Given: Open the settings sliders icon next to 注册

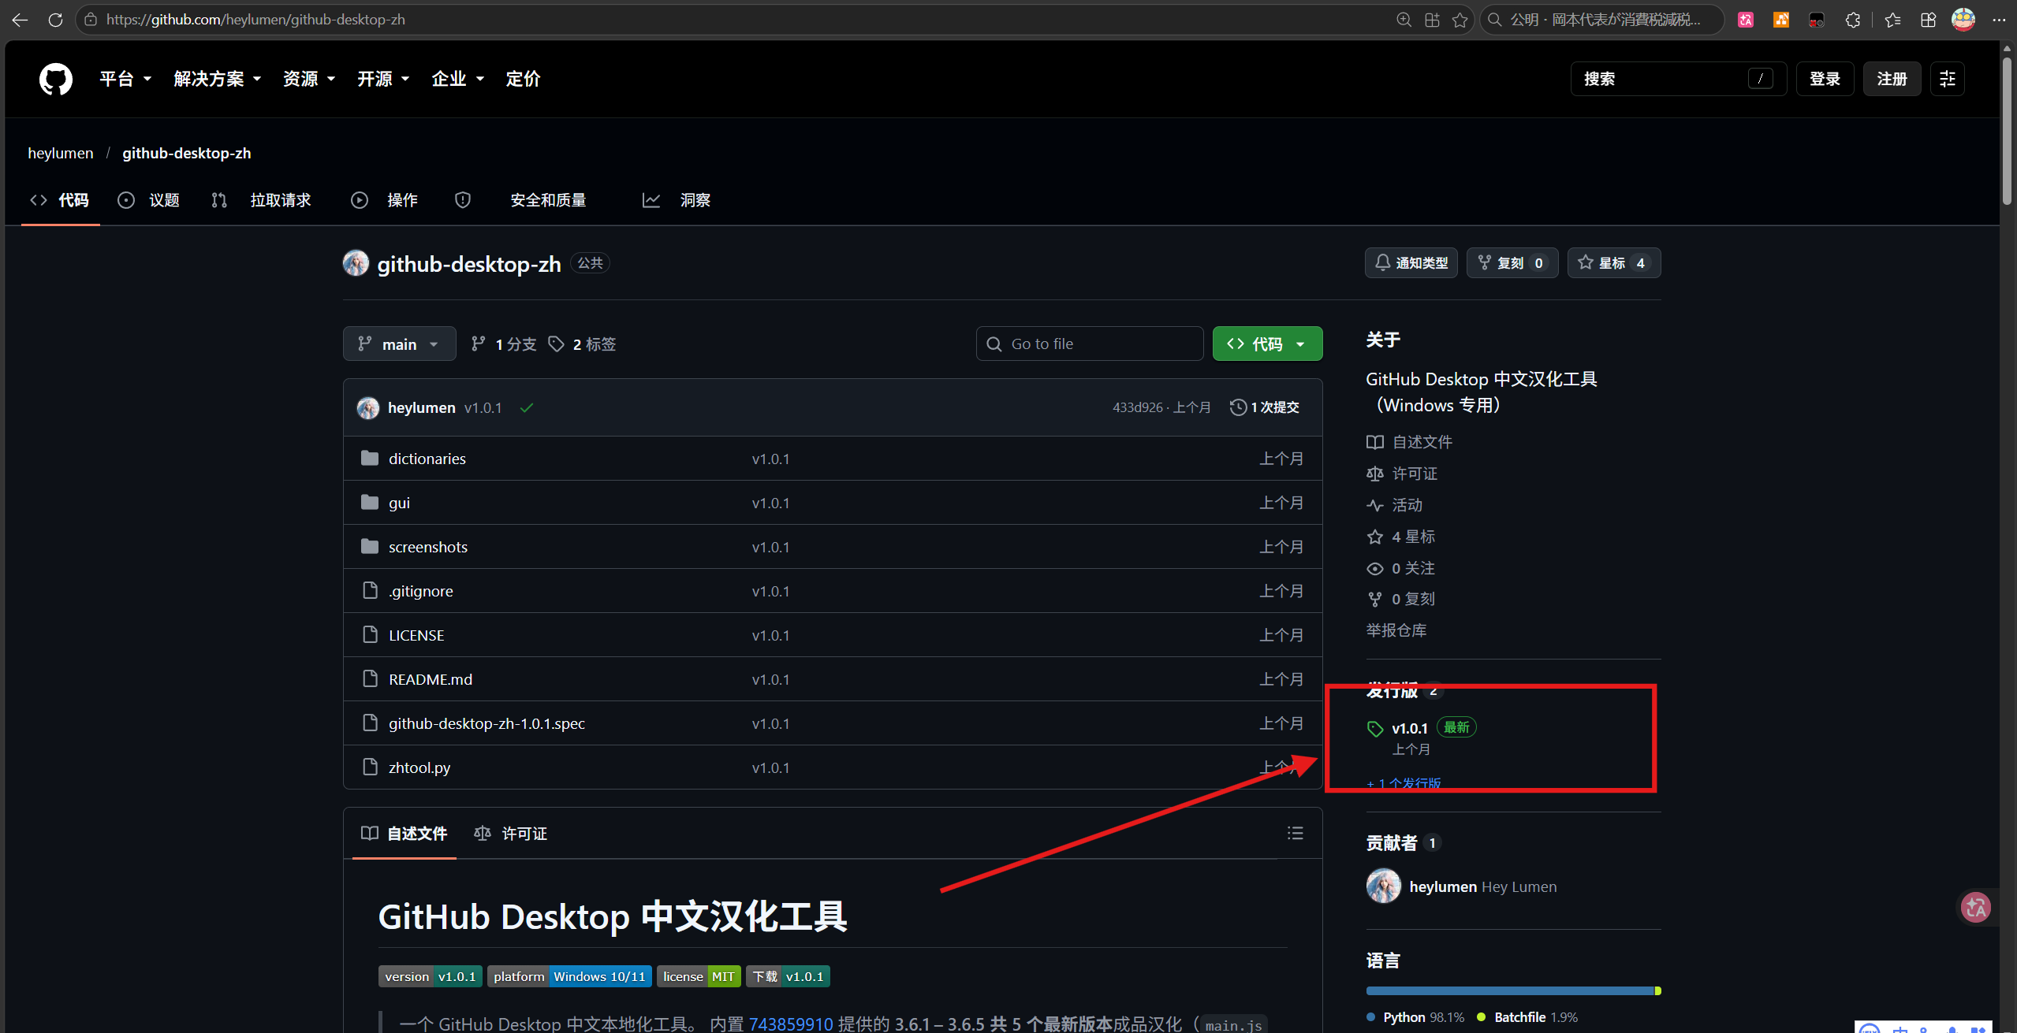Looking at the screenshot, I should click(1948, 79).
